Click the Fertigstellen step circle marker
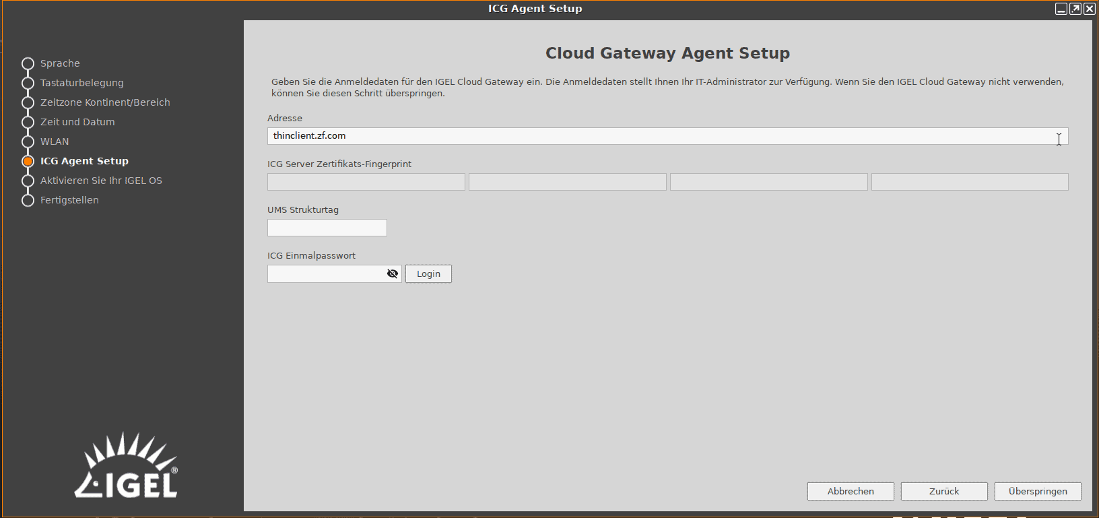1099x518 pixels. 28,200
